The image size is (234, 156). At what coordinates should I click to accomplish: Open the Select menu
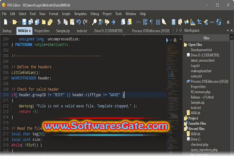[x=22, y=14]
